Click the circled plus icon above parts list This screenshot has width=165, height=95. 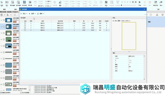click(x=2, y=15)
